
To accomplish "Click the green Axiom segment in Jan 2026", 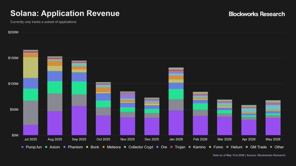I will point(176,94).
